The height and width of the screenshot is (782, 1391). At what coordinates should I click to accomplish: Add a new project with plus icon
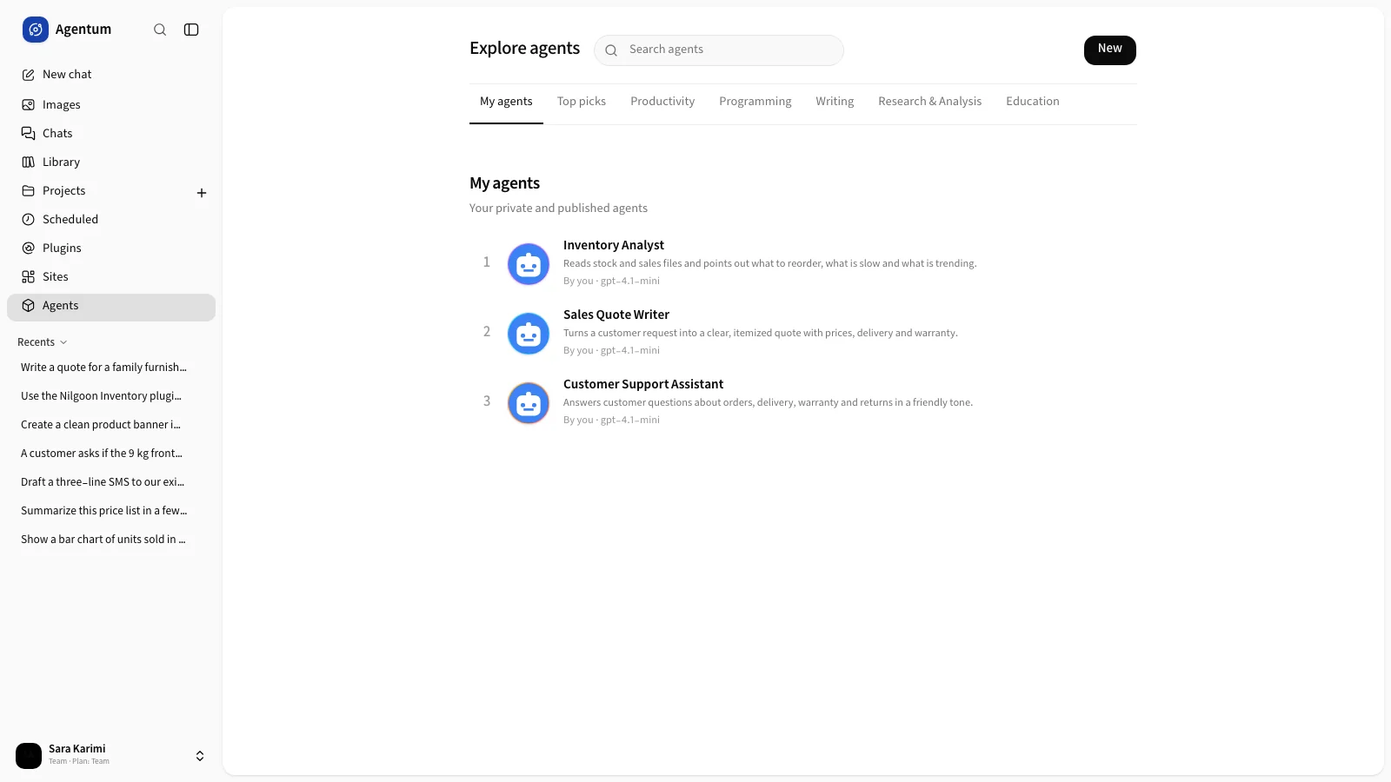(202, 193)
